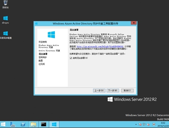Close the configuration wizard window
Screen dimensions: 169x128
click(134, 23)
